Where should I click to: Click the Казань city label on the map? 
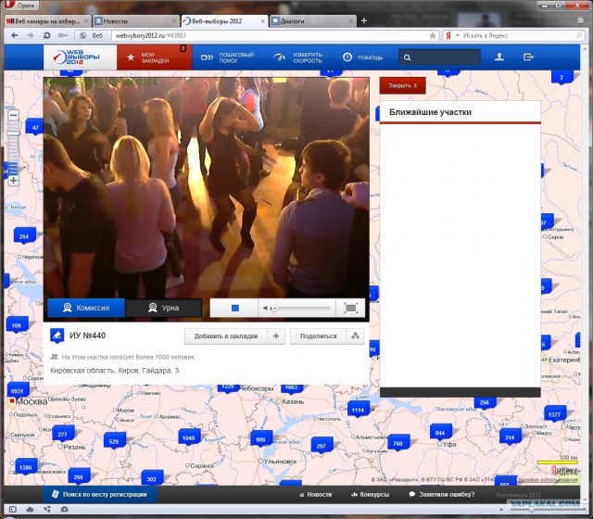pos(293,401)
